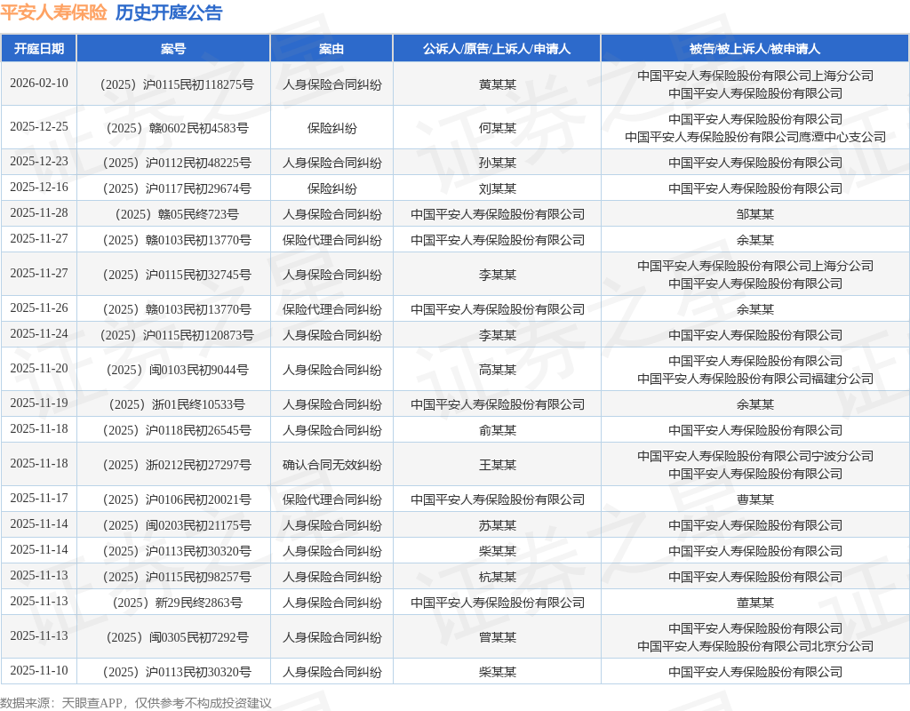Select case number (2025)浙0212民初27297号
This screenshot has width=910, height=711.
point(177,466)
